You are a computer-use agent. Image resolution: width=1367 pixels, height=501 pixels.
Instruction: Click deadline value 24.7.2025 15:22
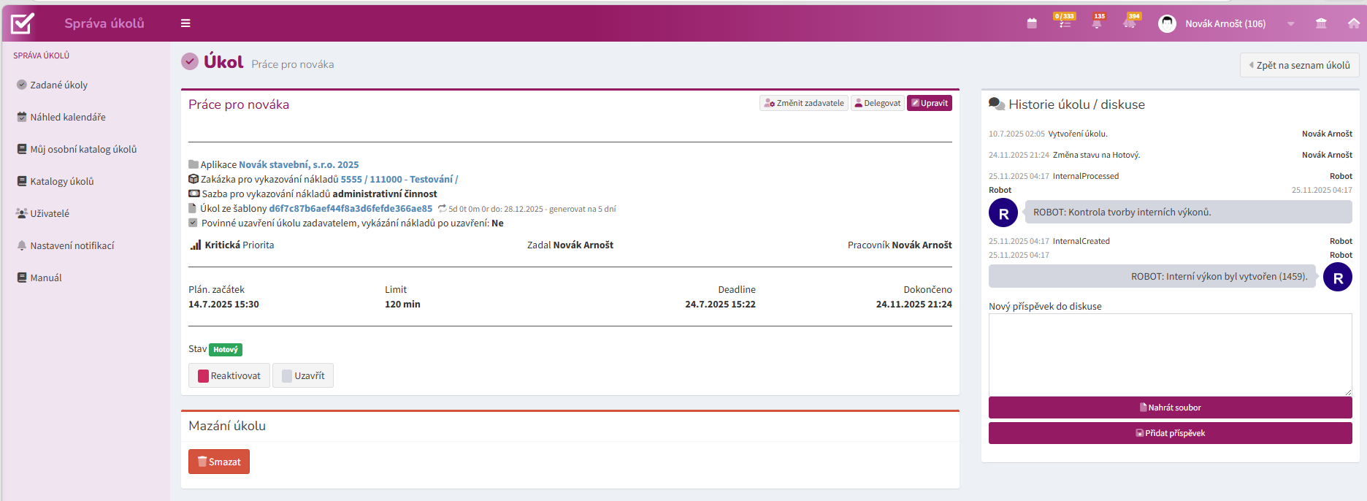720,304
